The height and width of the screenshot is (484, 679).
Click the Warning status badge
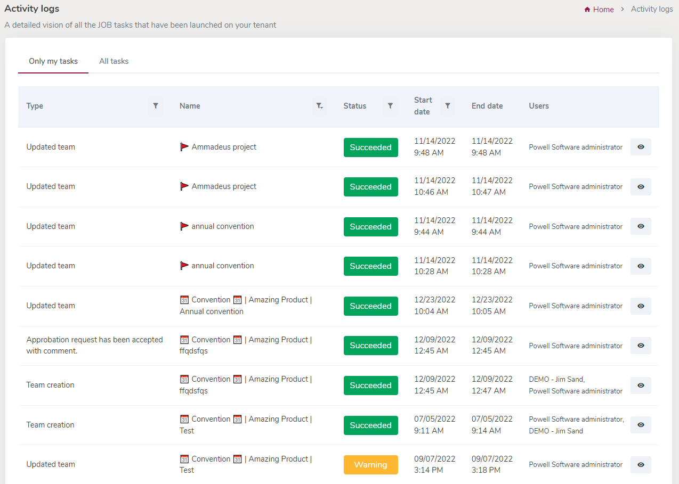pos(371,465)
